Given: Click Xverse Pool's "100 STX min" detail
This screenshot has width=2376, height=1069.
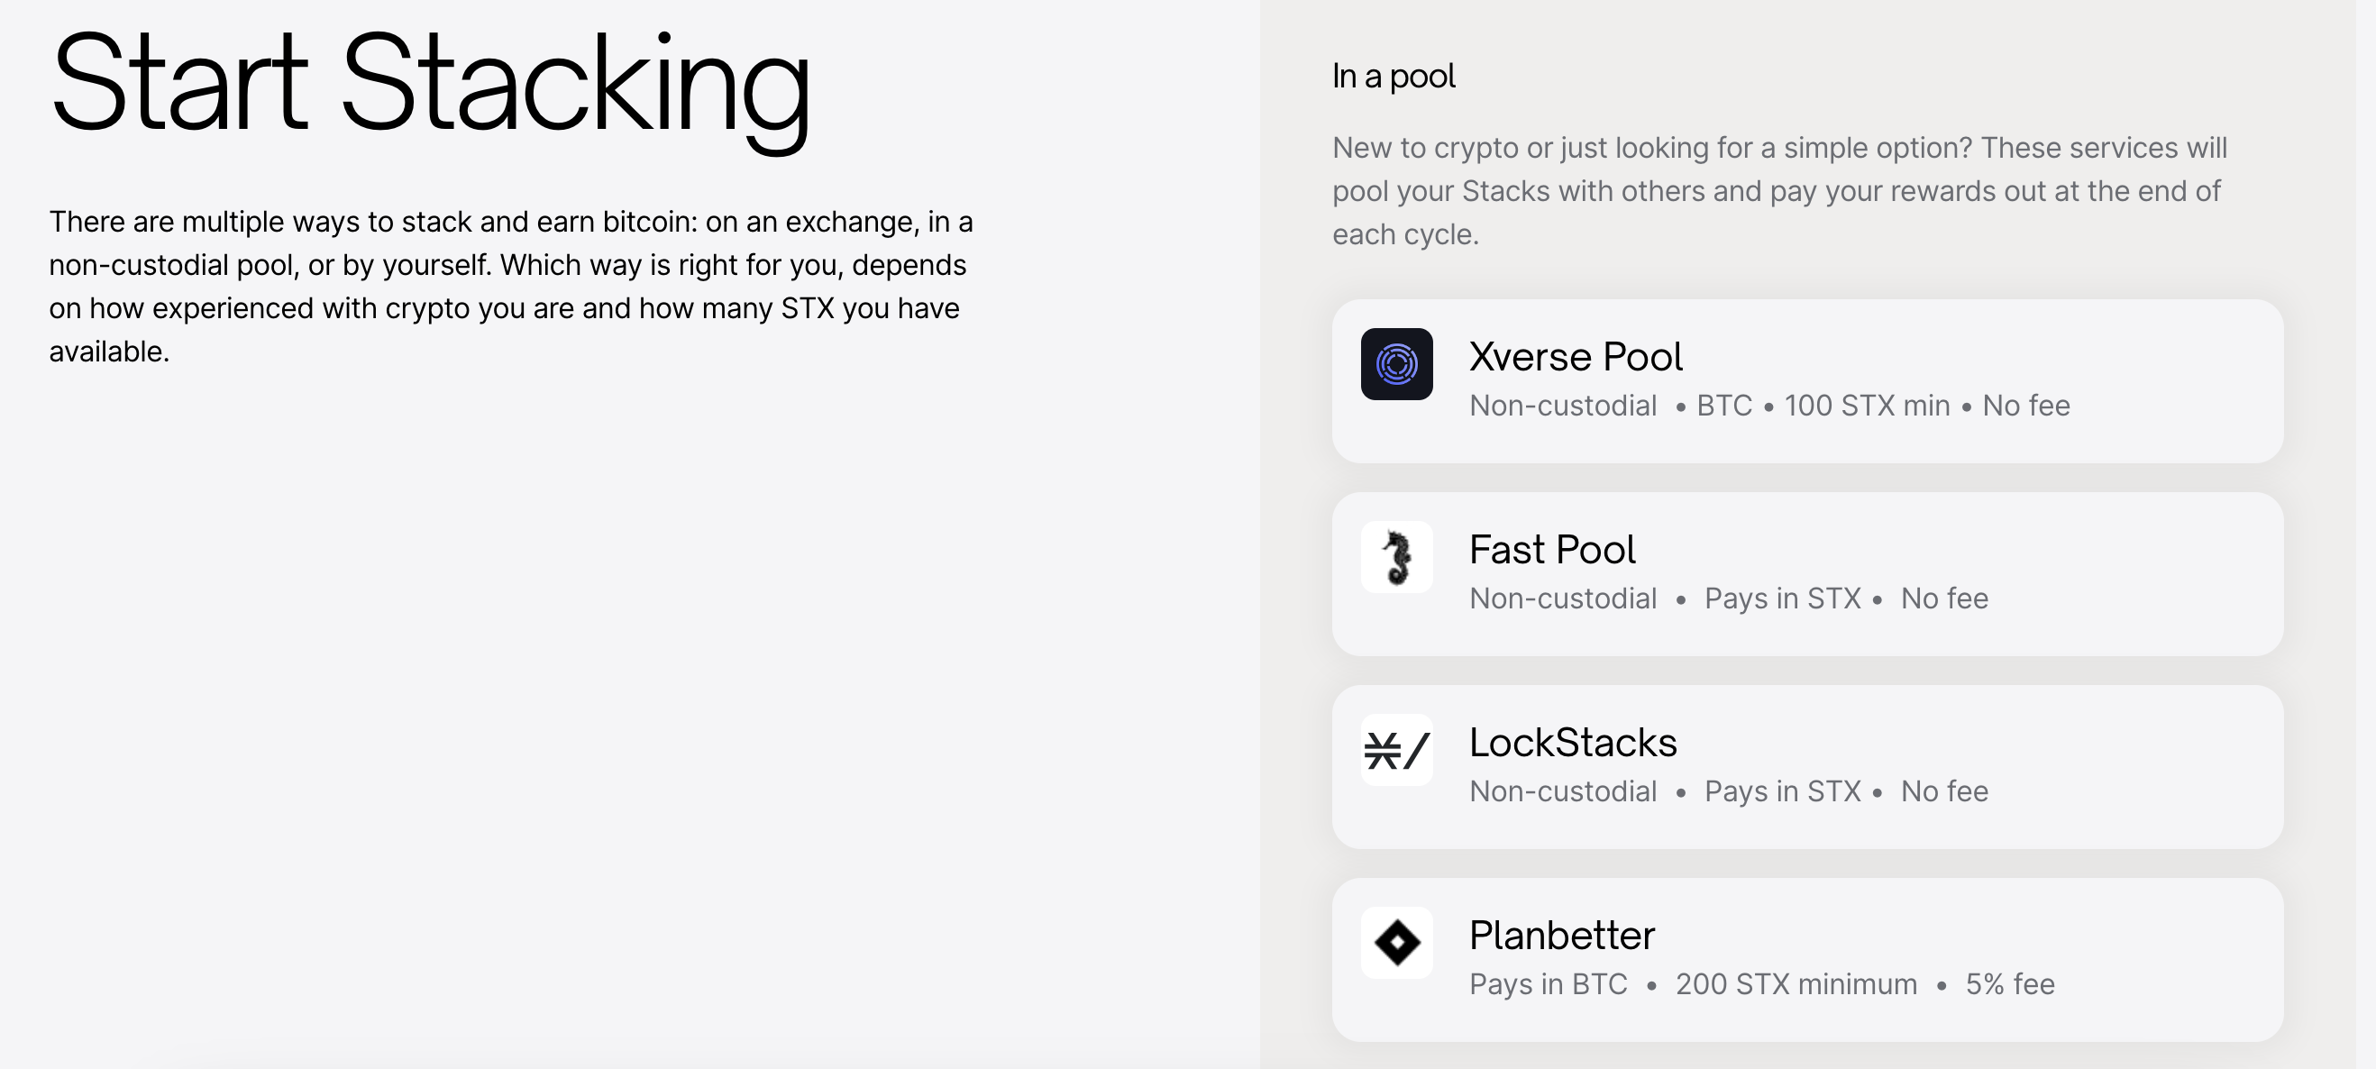Looking at the screenshot, I should pyautogui.click(x=1867, y=406).
